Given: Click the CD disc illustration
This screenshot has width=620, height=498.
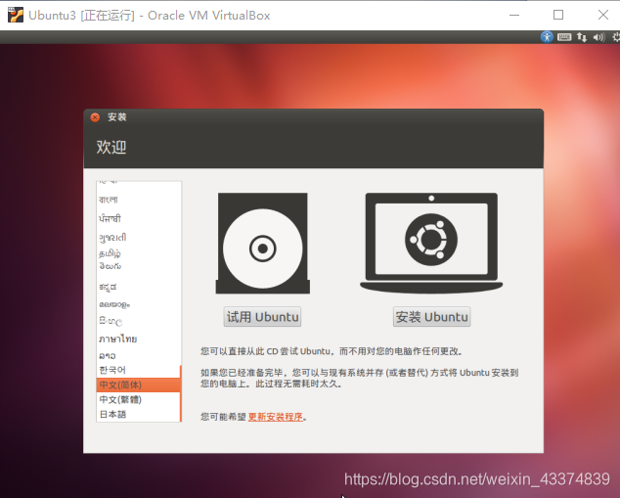Looking at the screenshot, I should (262, 244).
